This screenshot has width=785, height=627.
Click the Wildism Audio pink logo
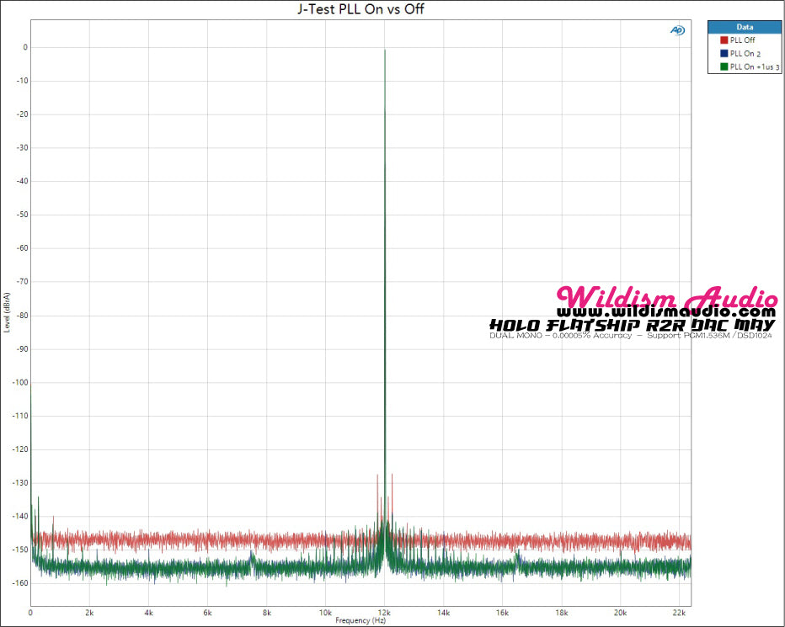[667, 299]
